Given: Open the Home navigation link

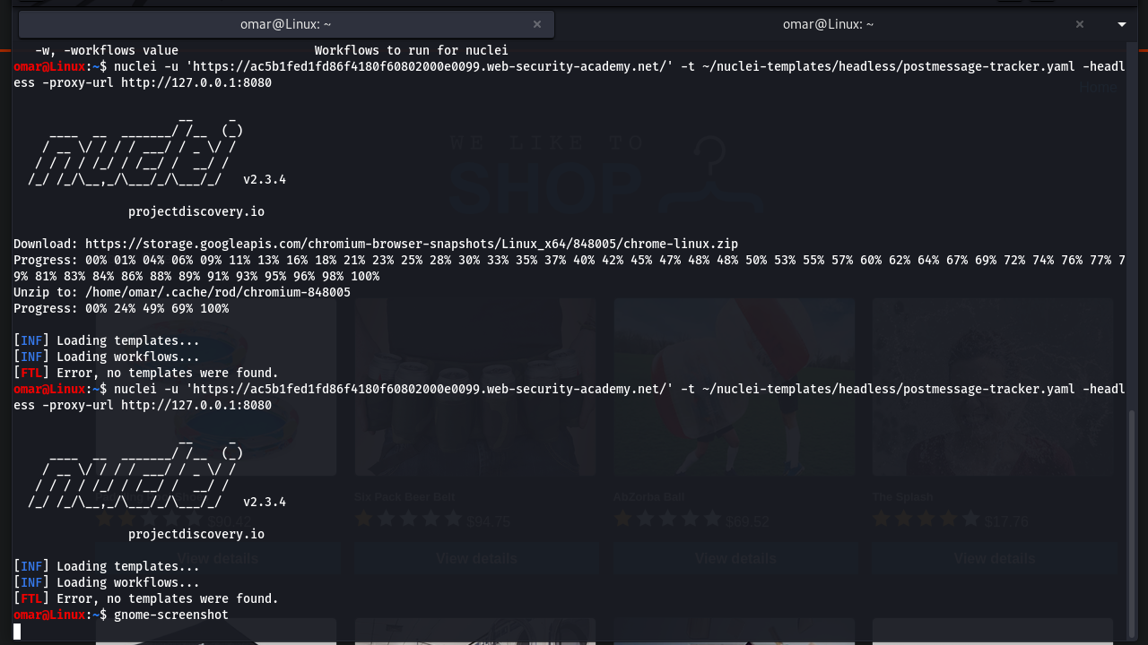Looking at the screenshot, I should [1098, 87].
